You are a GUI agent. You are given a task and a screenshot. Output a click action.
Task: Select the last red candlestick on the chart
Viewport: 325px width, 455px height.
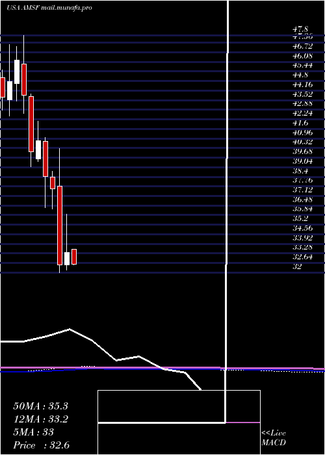pyautogui.click(x=74, y=257)
